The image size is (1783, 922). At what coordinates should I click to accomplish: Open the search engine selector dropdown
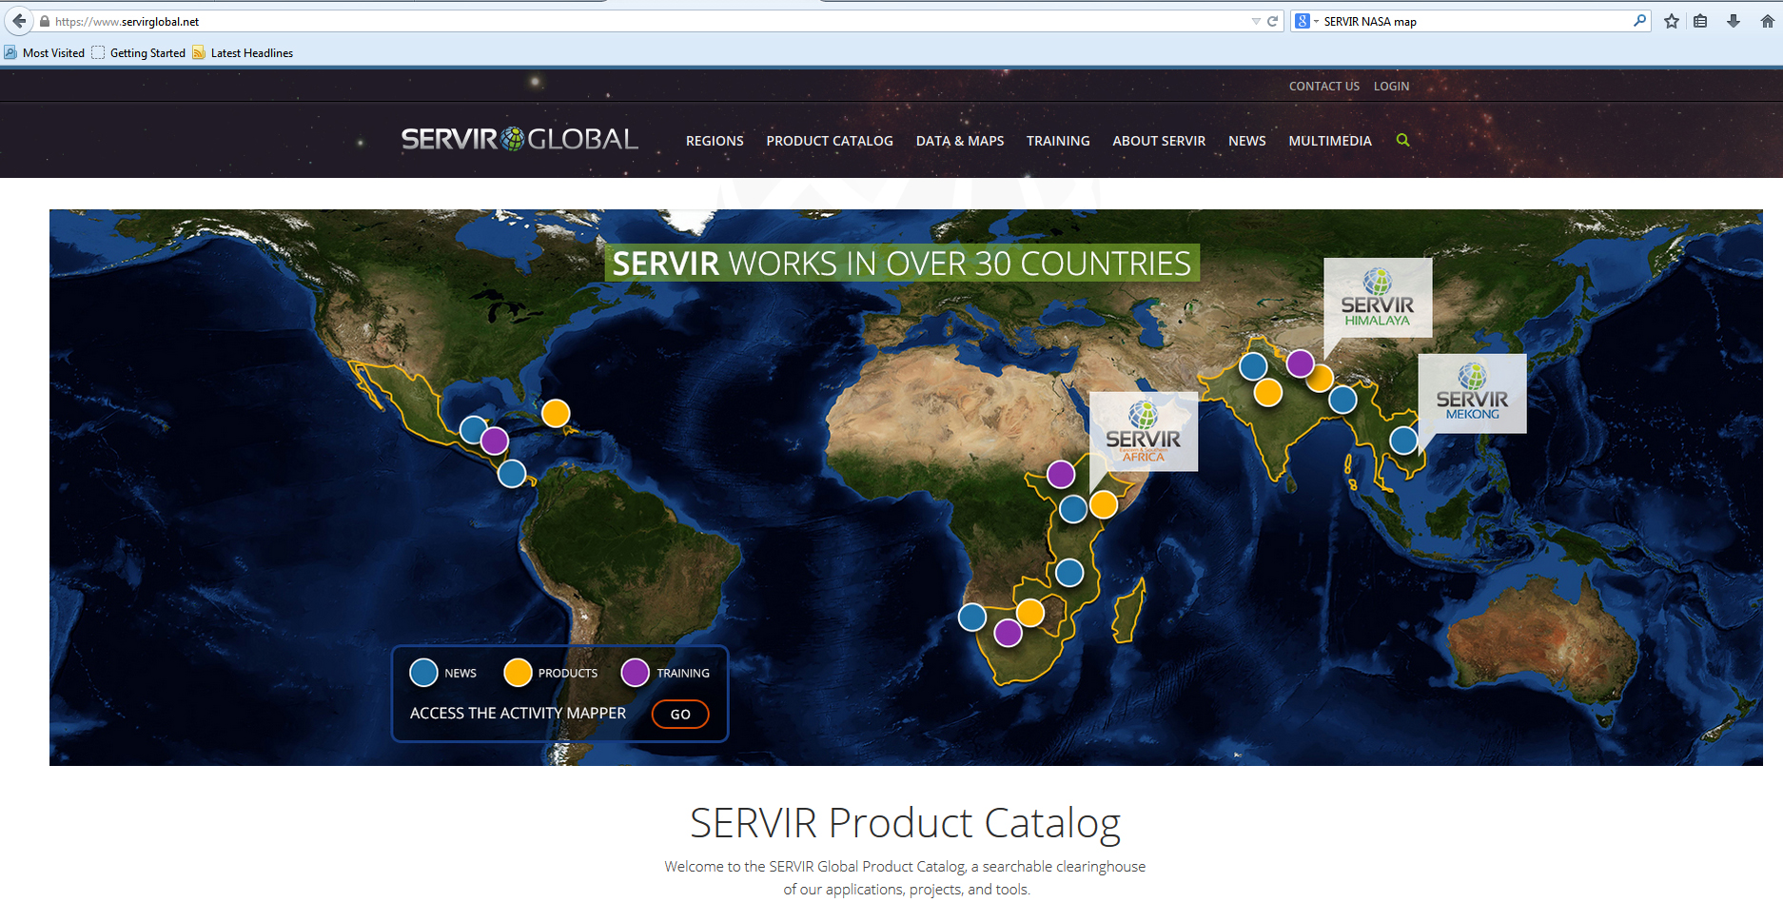1306,21
